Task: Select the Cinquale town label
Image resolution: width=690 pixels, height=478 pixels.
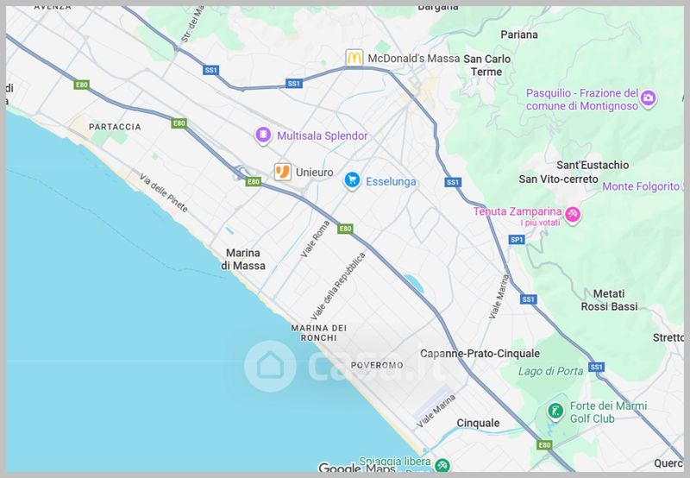Action: (x=478, y=423)
